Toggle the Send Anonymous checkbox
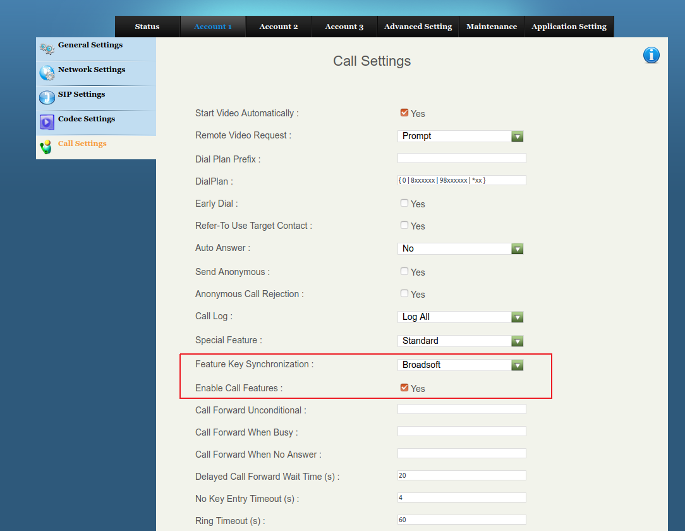 pyautogui.click(x=404, y=272)
